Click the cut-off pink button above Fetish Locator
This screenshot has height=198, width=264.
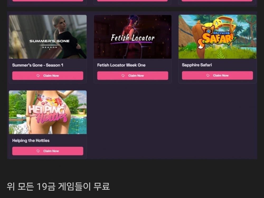coord(133,1)
